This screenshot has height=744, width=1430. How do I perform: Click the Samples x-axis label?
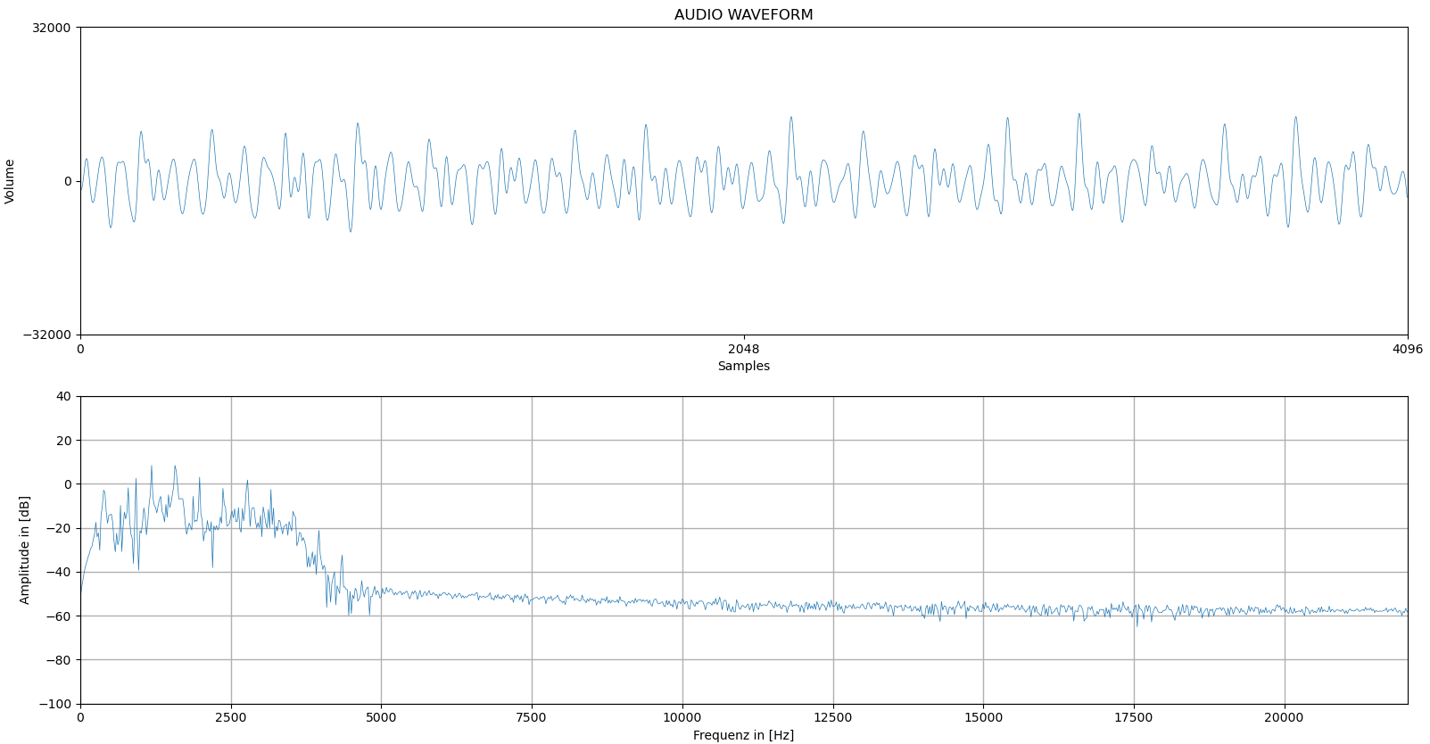(743, 366)
